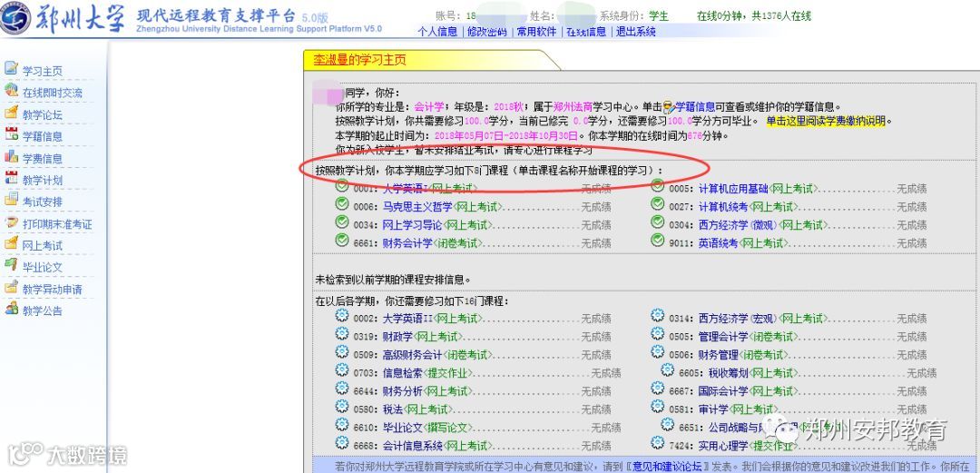
Task: Click gear icon beside 0505 管理会计学
Action: click(658, 333)
